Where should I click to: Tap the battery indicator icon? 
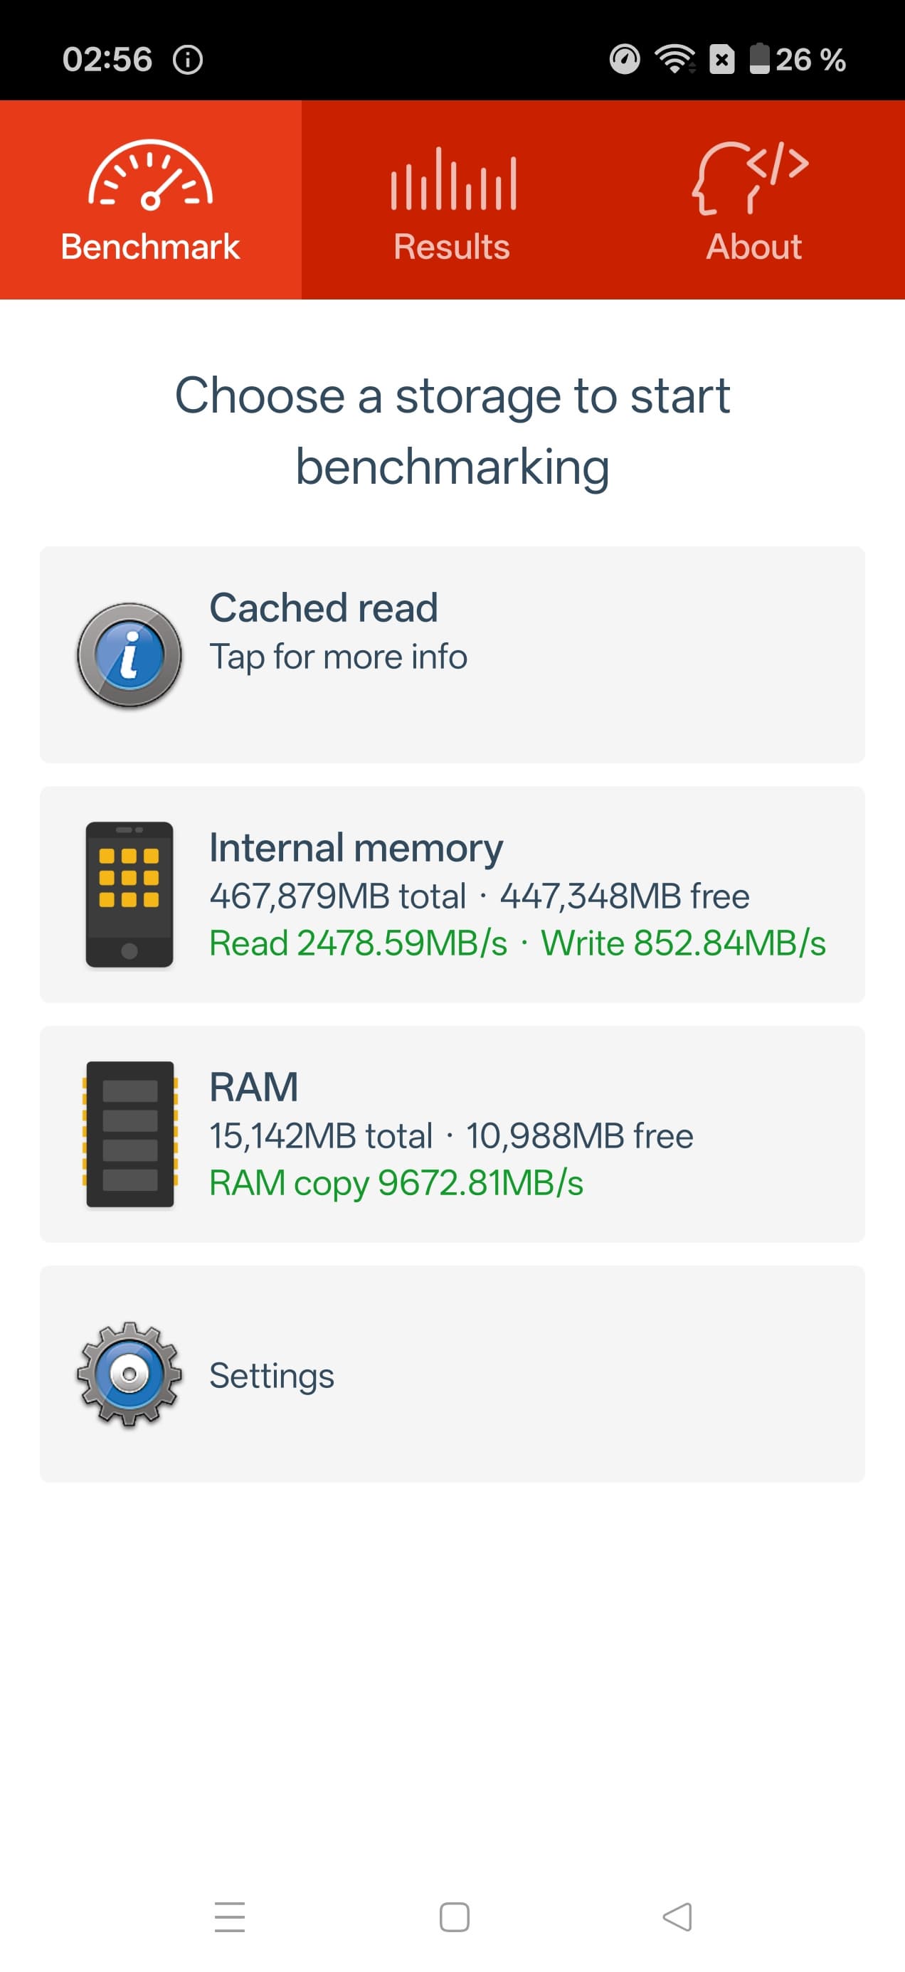[758, 60]
